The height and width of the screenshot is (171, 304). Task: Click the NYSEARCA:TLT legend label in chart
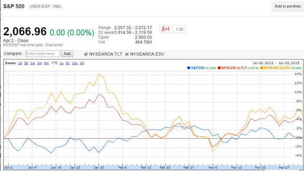click(x=234, y=68)
